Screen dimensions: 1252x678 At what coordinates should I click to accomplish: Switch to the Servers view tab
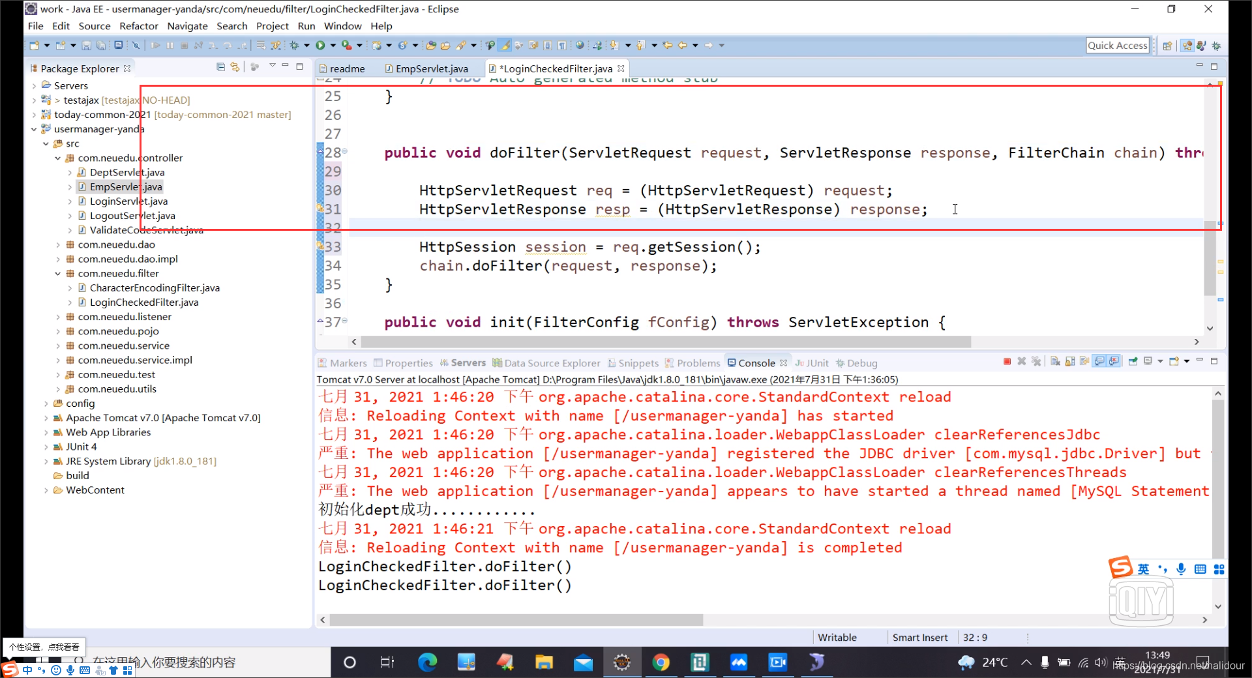click(x=462, y=363)
